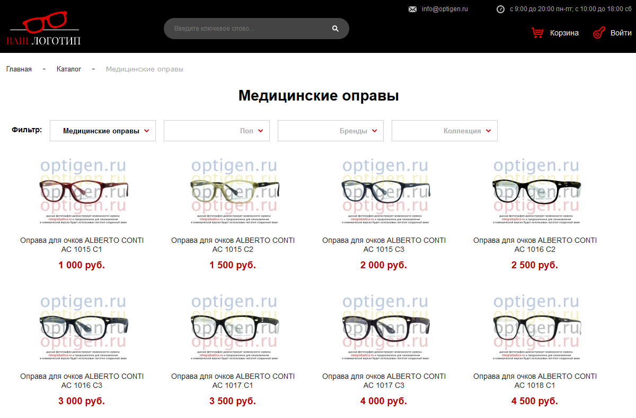This screenshot has height=418, width=636.
Task: Expand the Пол filter dropdown
Action: tap(217, 131)
